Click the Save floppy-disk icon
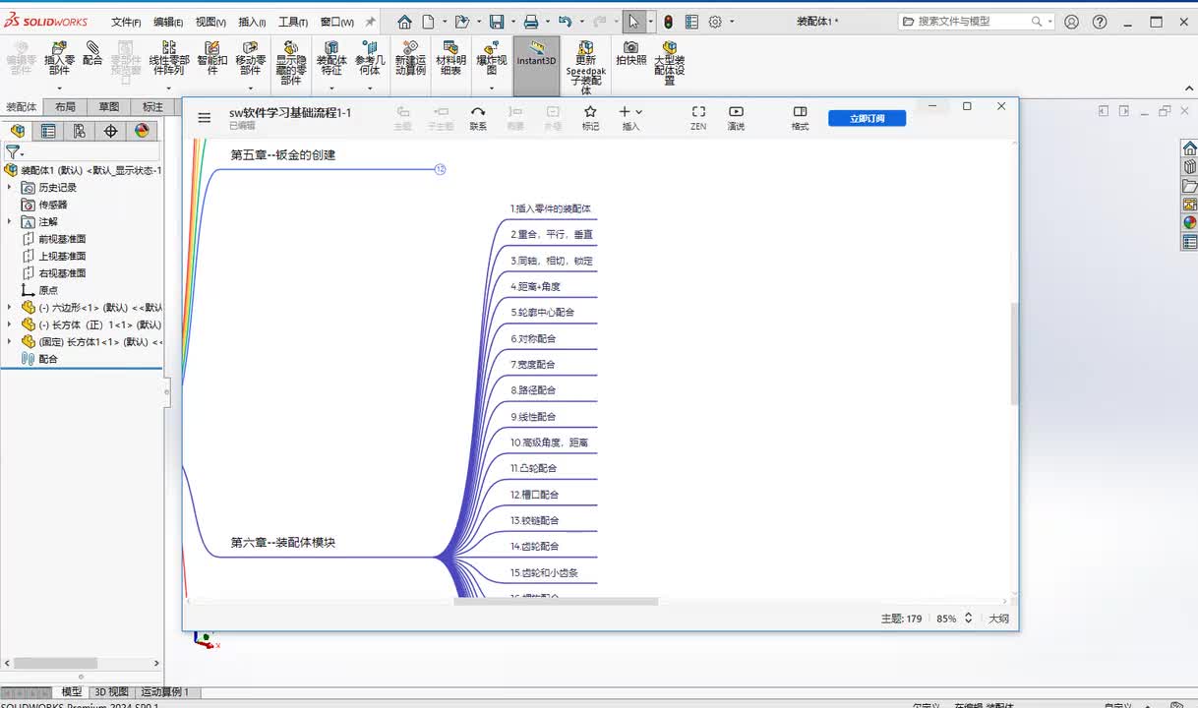1198x708 pixels. tap(497, 22)
